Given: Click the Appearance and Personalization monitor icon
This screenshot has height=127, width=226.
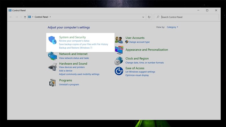Looking at the screenshot, I should [x=119, y=50].
